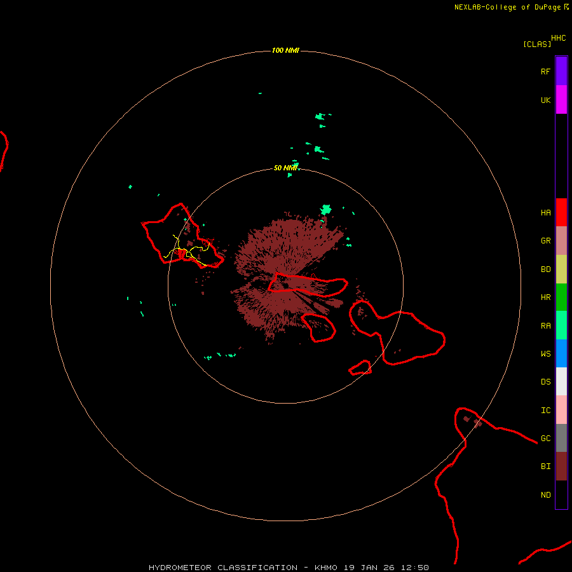Click the '12:50' timestamp text
Viewport: 572px width, 572px height.
point(415,568)
